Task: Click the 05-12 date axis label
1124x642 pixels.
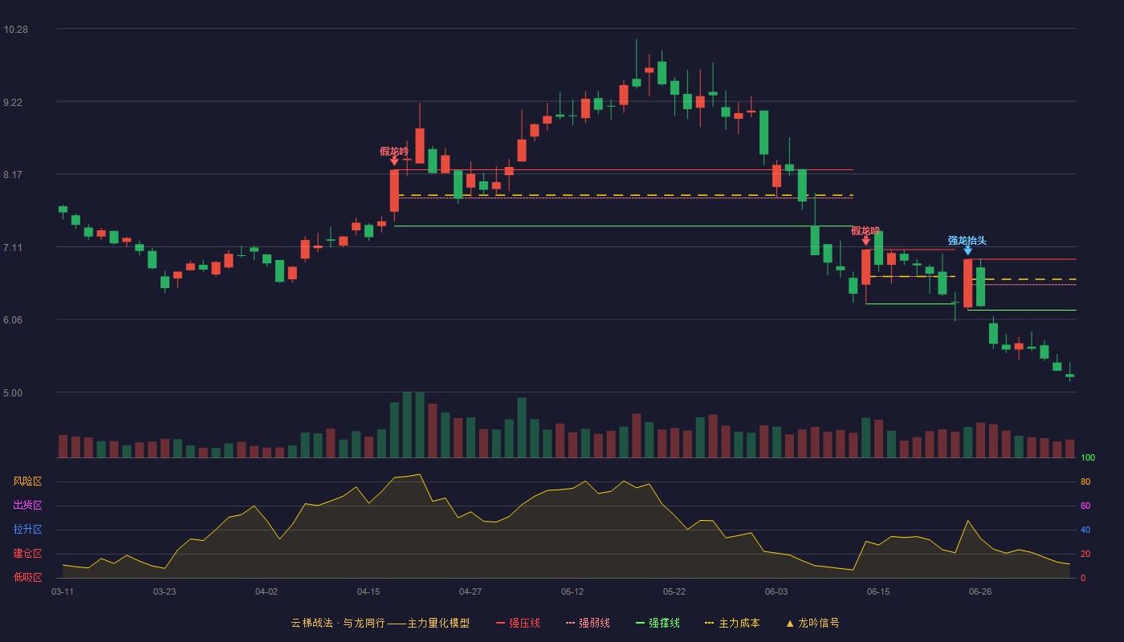Action: pyautogui.click(x=572, y=591)
